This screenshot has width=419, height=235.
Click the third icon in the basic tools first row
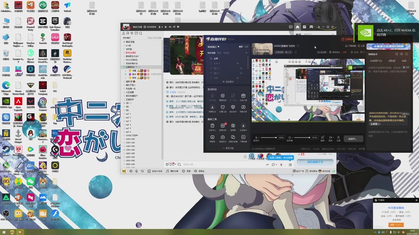[x=233, y=127]
